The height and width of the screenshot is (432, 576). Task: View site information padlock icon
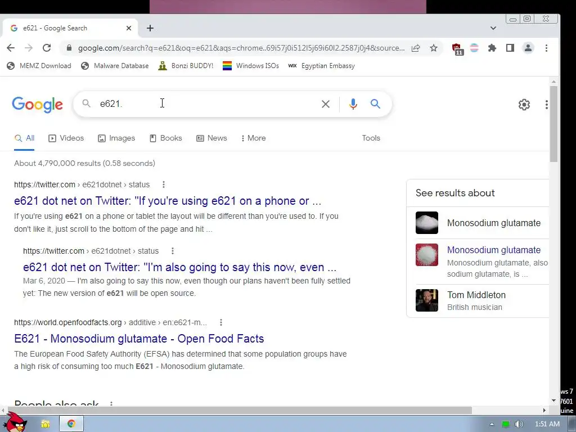tap(69, 48)
